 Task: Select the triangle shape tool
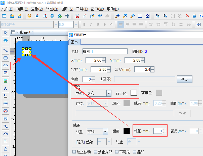(6, 149)
